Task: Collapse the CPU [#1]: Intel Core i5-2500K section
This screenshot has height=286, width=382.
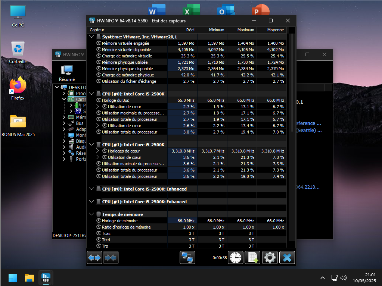Action: (91, 144)
